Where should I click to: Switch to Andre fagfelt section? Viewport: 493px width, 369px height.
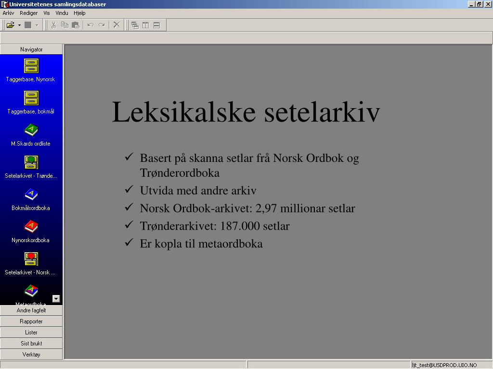point(31,310)
